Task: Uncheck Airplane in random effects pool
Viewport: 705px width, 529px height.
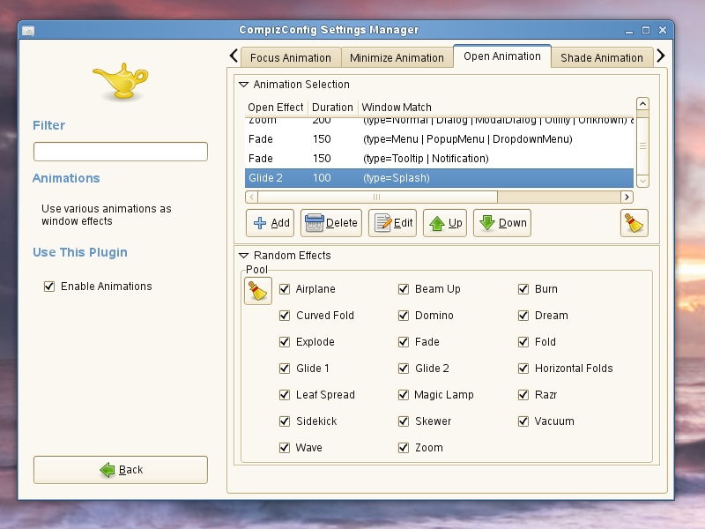Action: [x=285, y=289]
